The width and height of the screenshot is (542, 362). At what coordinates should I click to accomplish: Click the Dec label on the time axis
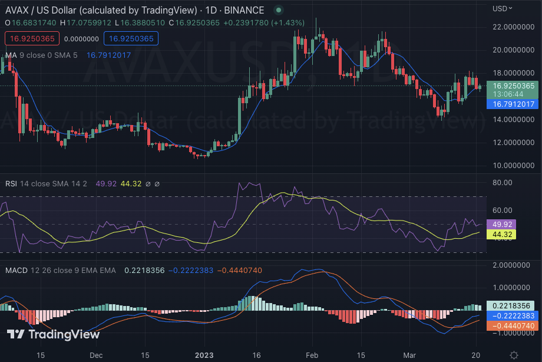96,355
